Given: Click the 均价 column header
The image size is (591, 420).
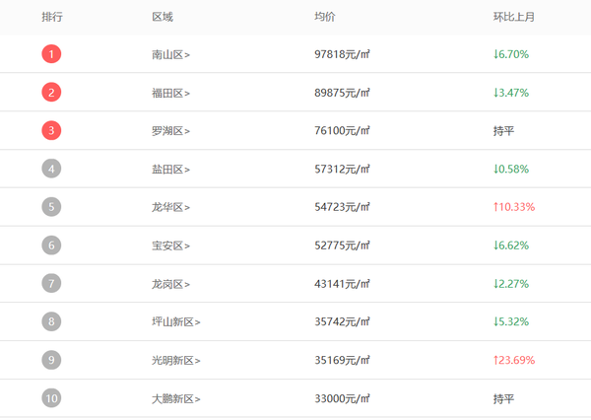Looking at the screenshot, I should pyautogui.click(x=325, y=17).
